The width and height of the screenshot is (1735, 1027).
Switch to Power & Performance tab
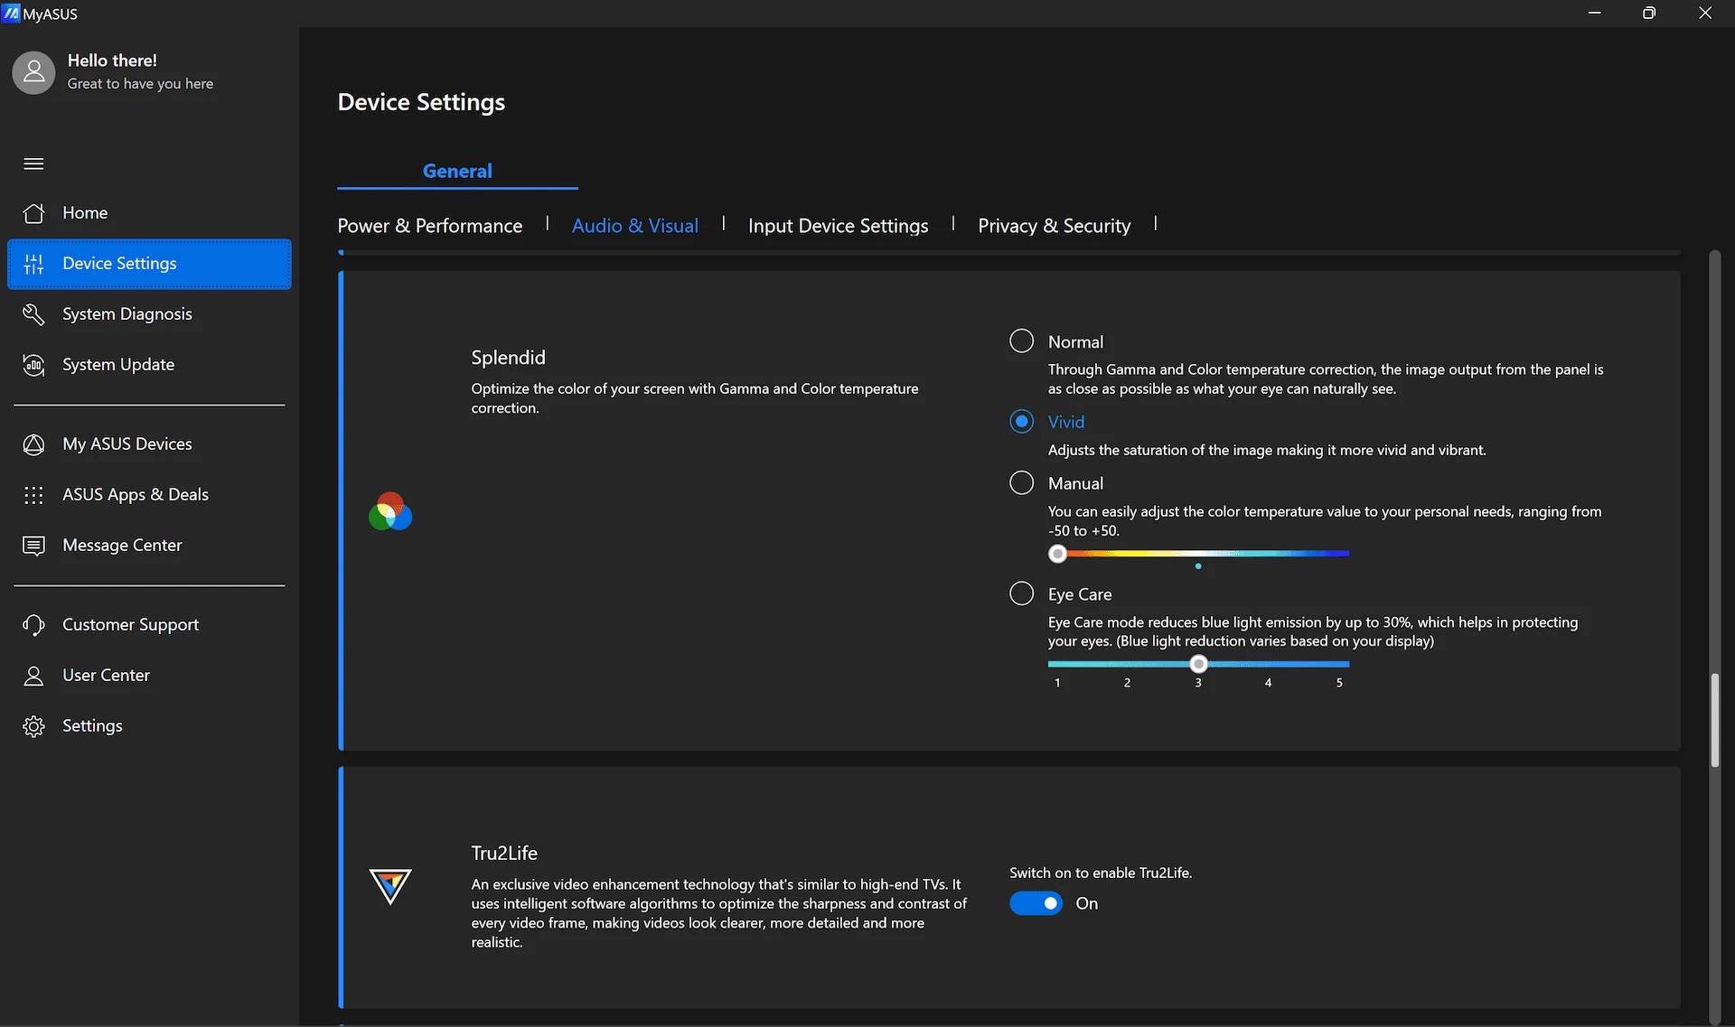coord(429,226)
